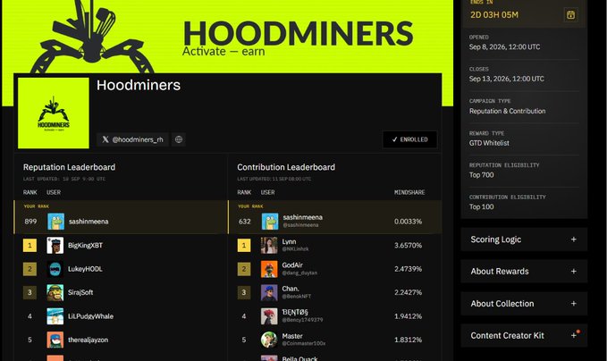The height and width of the screenshot is (361, 607).
Task: Click rank 3 badge next to Chan.
Action: click(244, 292)
